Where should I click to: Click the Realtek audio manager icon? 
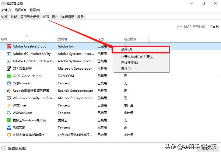pyautogui.click(x=9, y=91)
